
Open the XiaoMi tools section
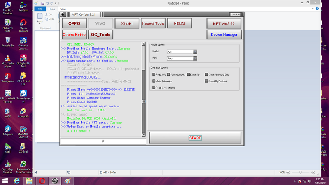(x=127, y=23)
